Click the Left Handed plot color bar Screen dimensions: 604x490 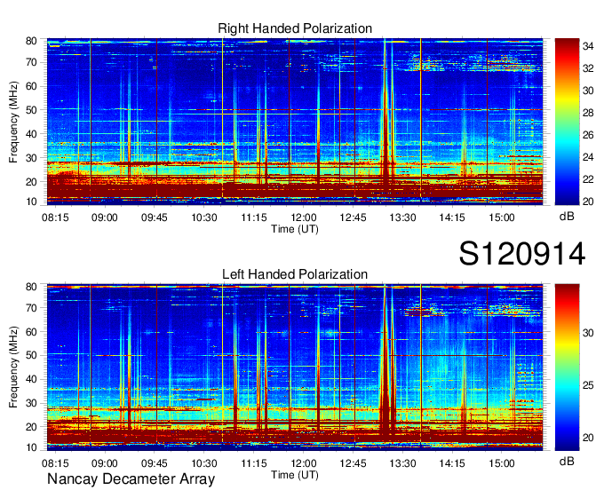click(x=567, y=367)
